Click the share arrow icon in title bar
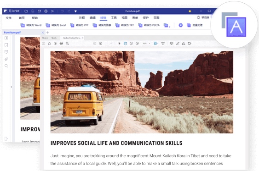 52,11
